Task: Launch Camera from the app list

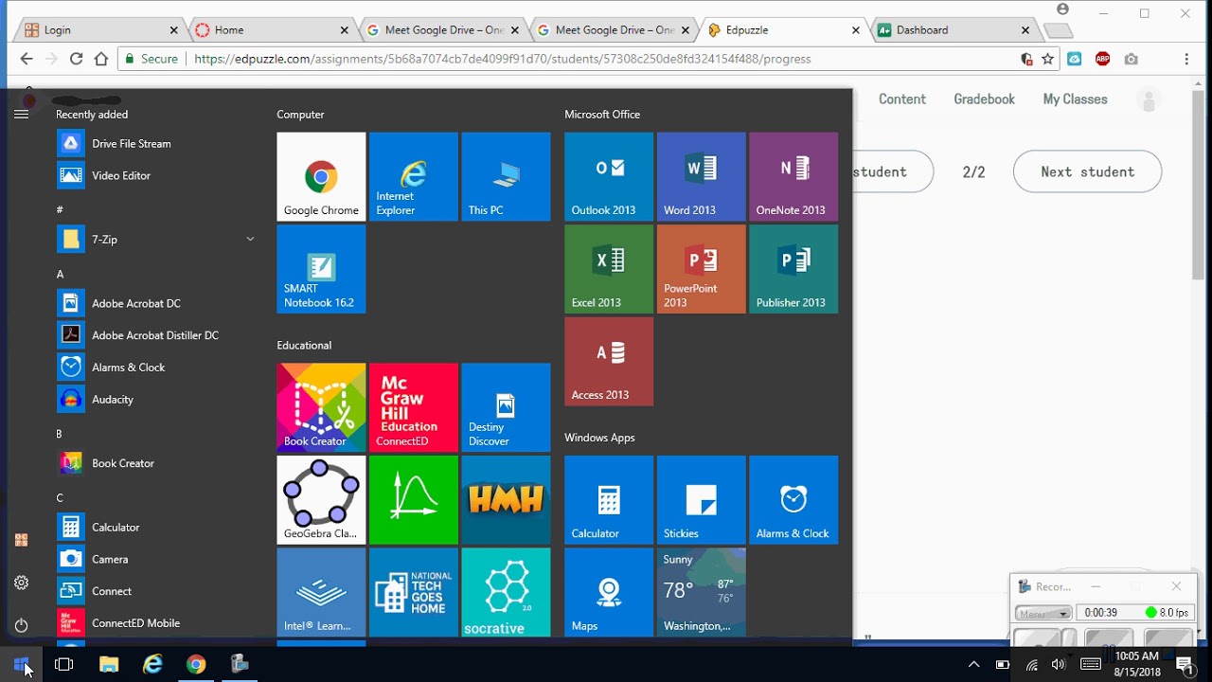Action: 156,559
